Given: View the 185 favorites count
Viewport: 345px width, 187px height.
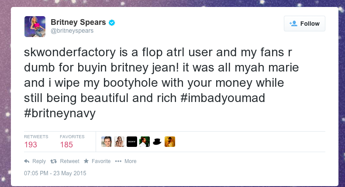Looking at the screenshot, I should coord(66,145).
